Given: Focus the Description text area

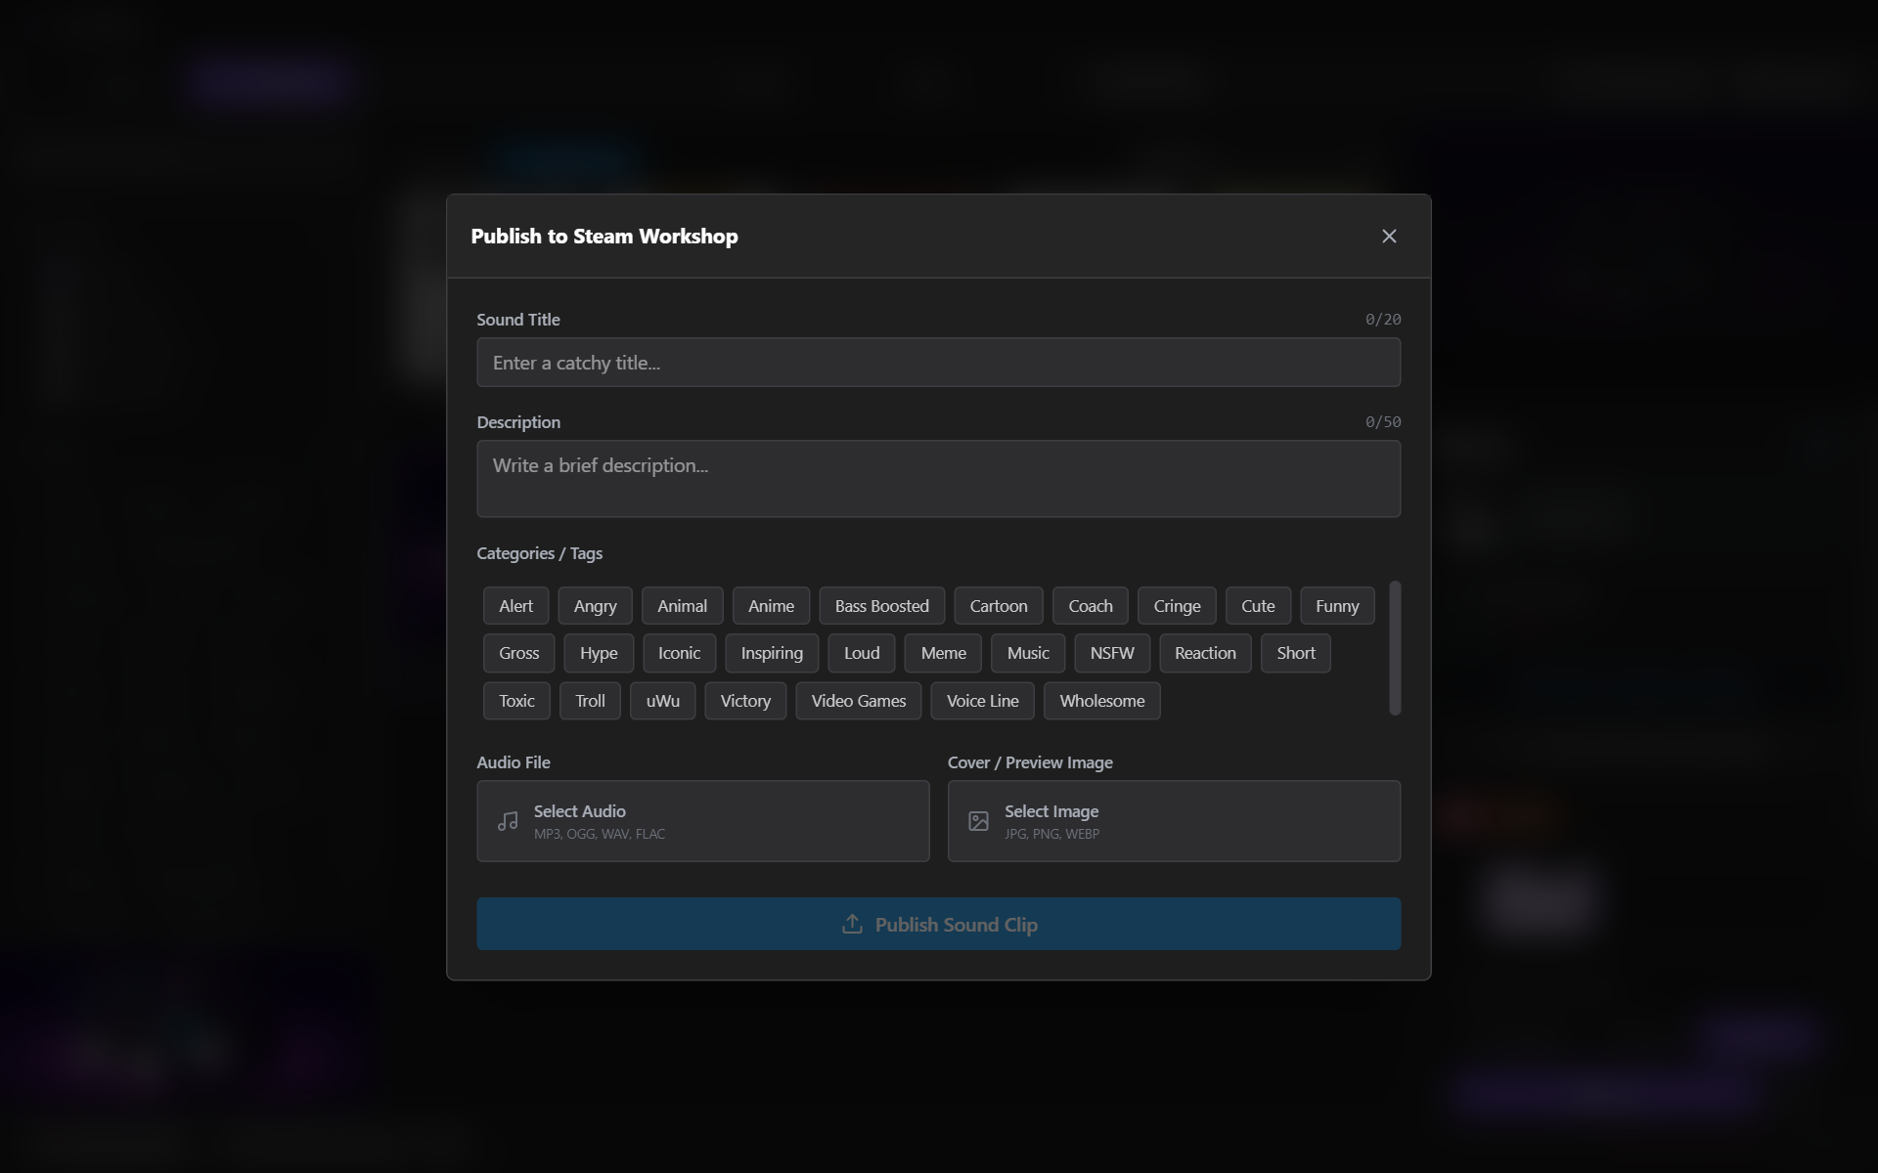Looking at the screenshot, I should [938, 479].
